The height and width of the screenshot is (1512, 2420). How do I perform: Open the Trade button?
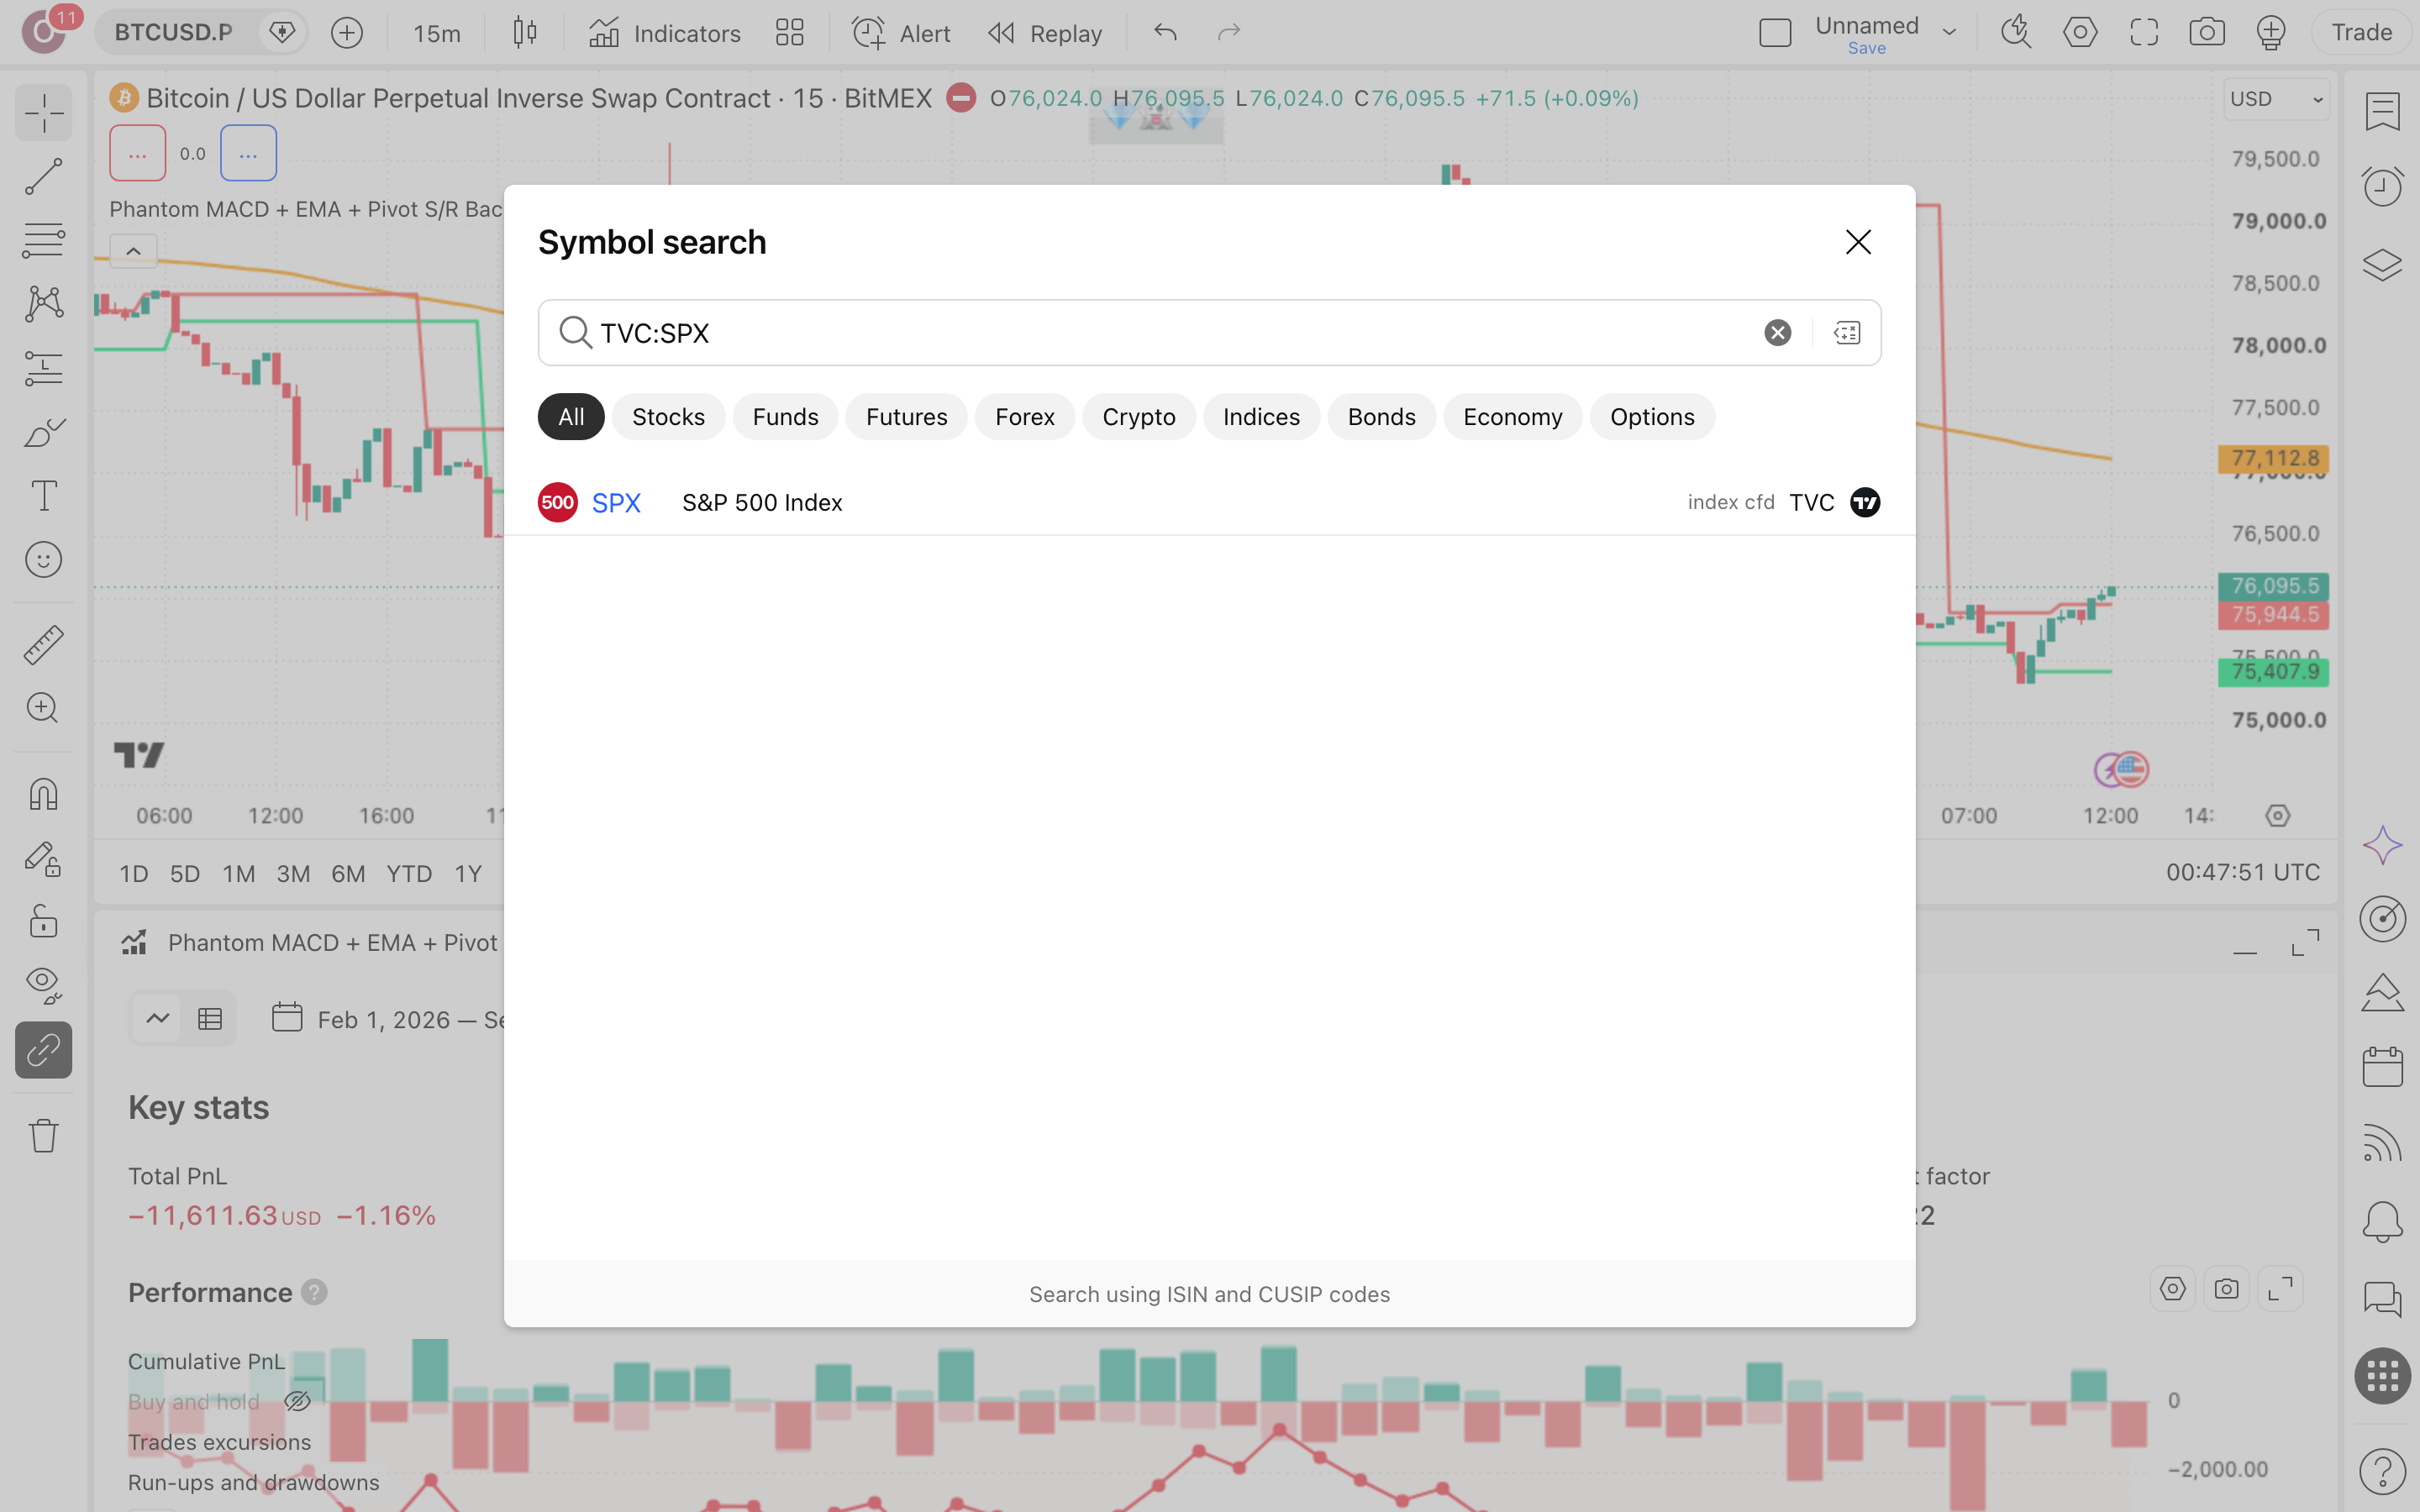point(2361,33)
